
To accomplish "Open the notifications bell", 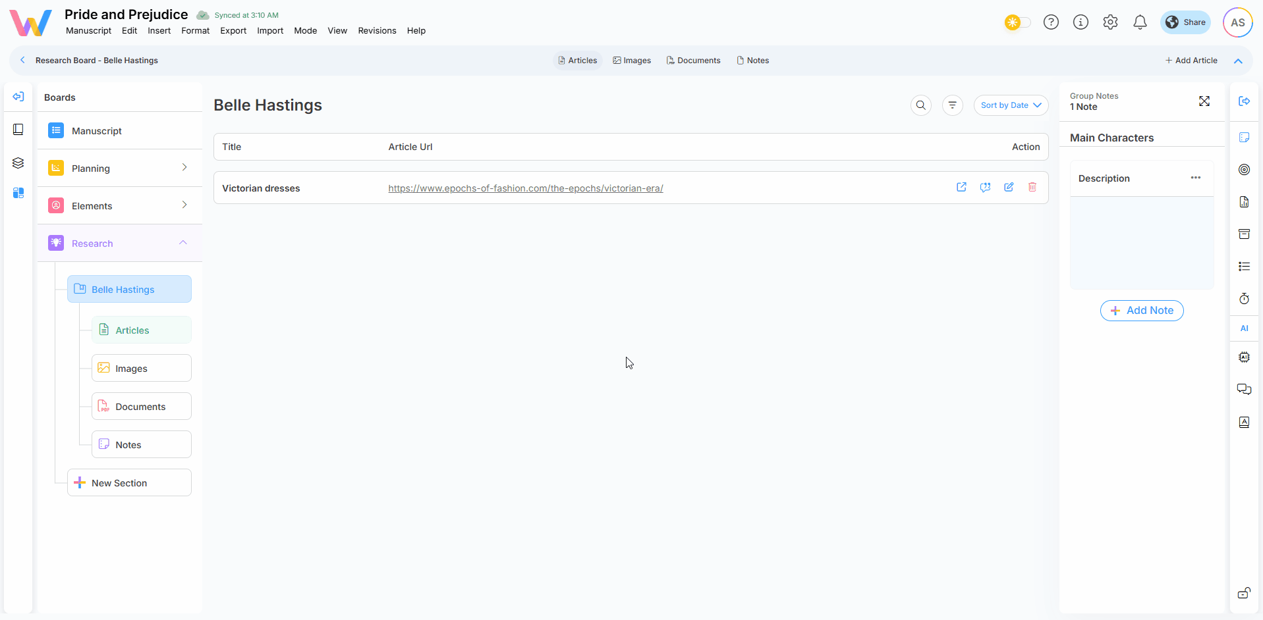I will [1140, 22].
